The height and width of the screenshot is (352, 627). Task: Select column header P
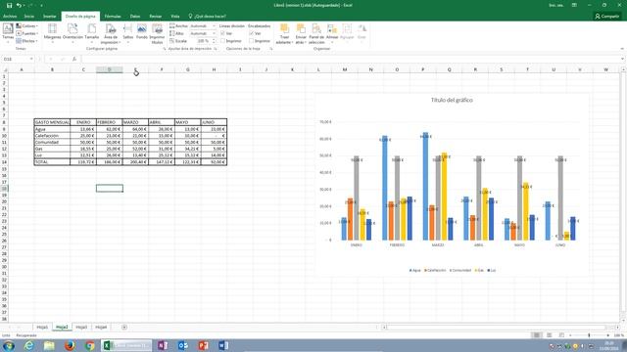coord(422,69)
